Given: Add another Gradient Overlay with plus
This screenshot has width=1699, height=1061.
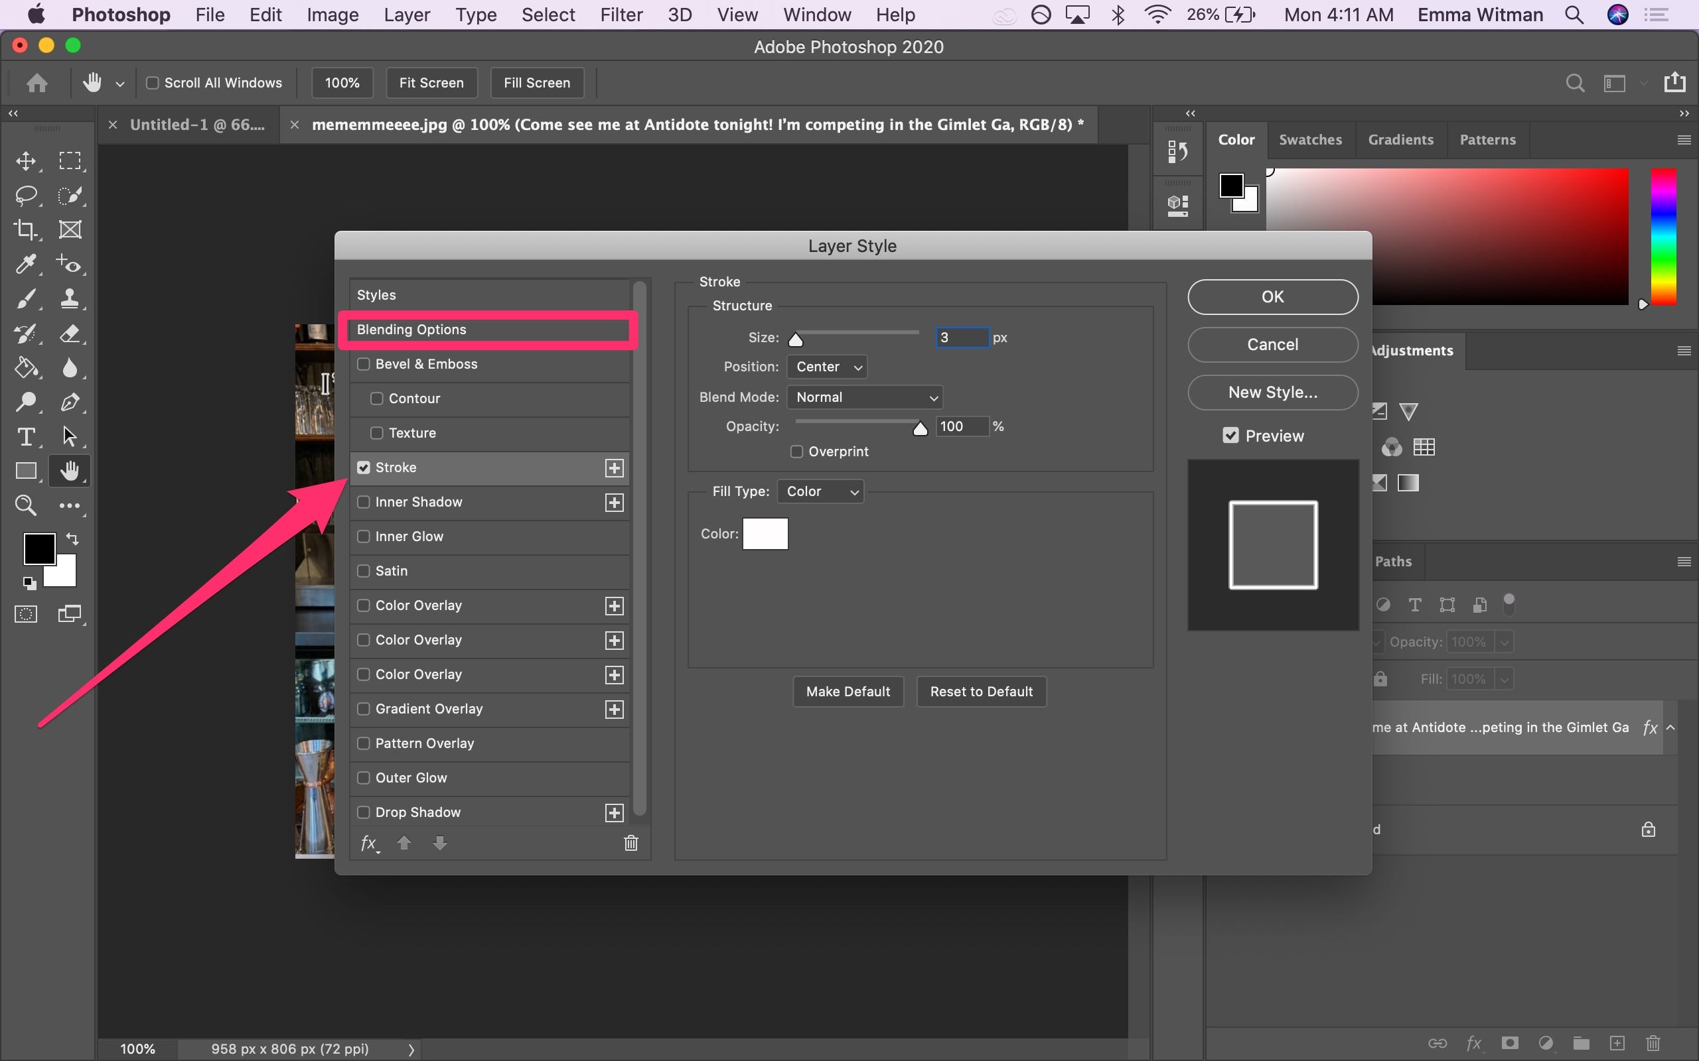Looking at the screenshot, I should click(x=615, y=710).
